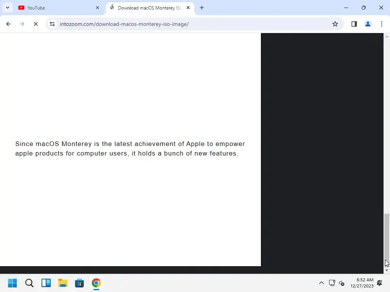Go back to the previous page
The image size is (390, 292).
pyautogui.click(x=8, y=24)
